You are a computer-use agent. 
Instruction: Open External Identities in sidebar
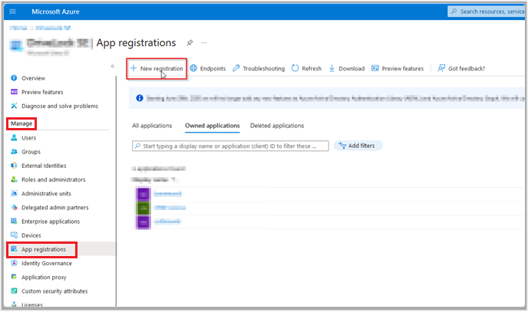44,166
